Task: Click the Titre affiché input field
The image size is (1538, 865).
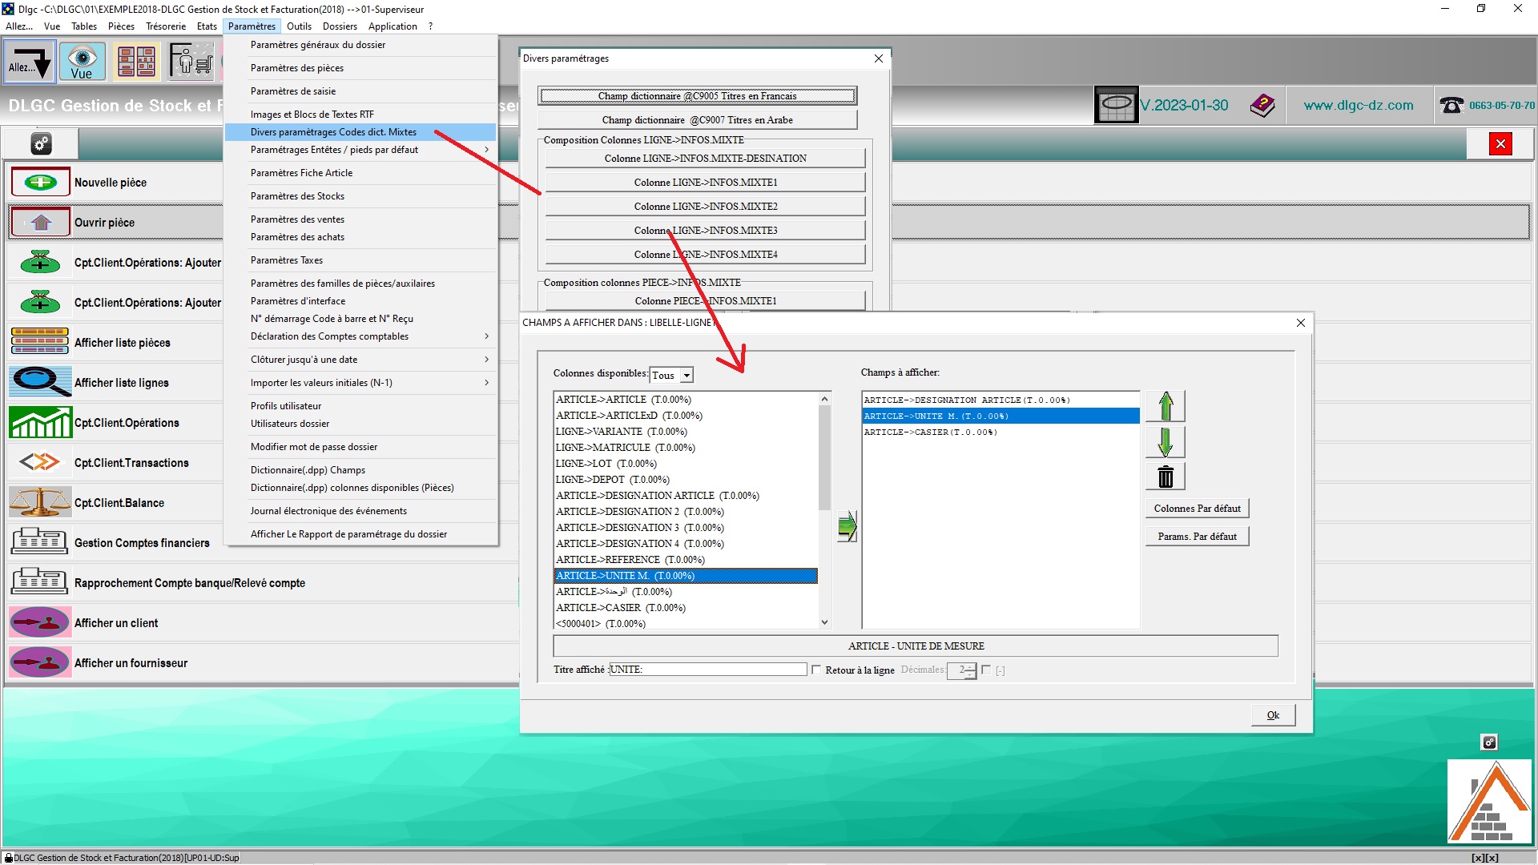Action: tap(708, 670)
